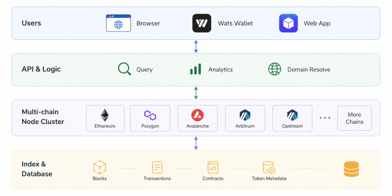The width and height of the screenshot is (392, 196).
Task: Click the black Wats Wallet logo icon
Action: tap(201, 23)
